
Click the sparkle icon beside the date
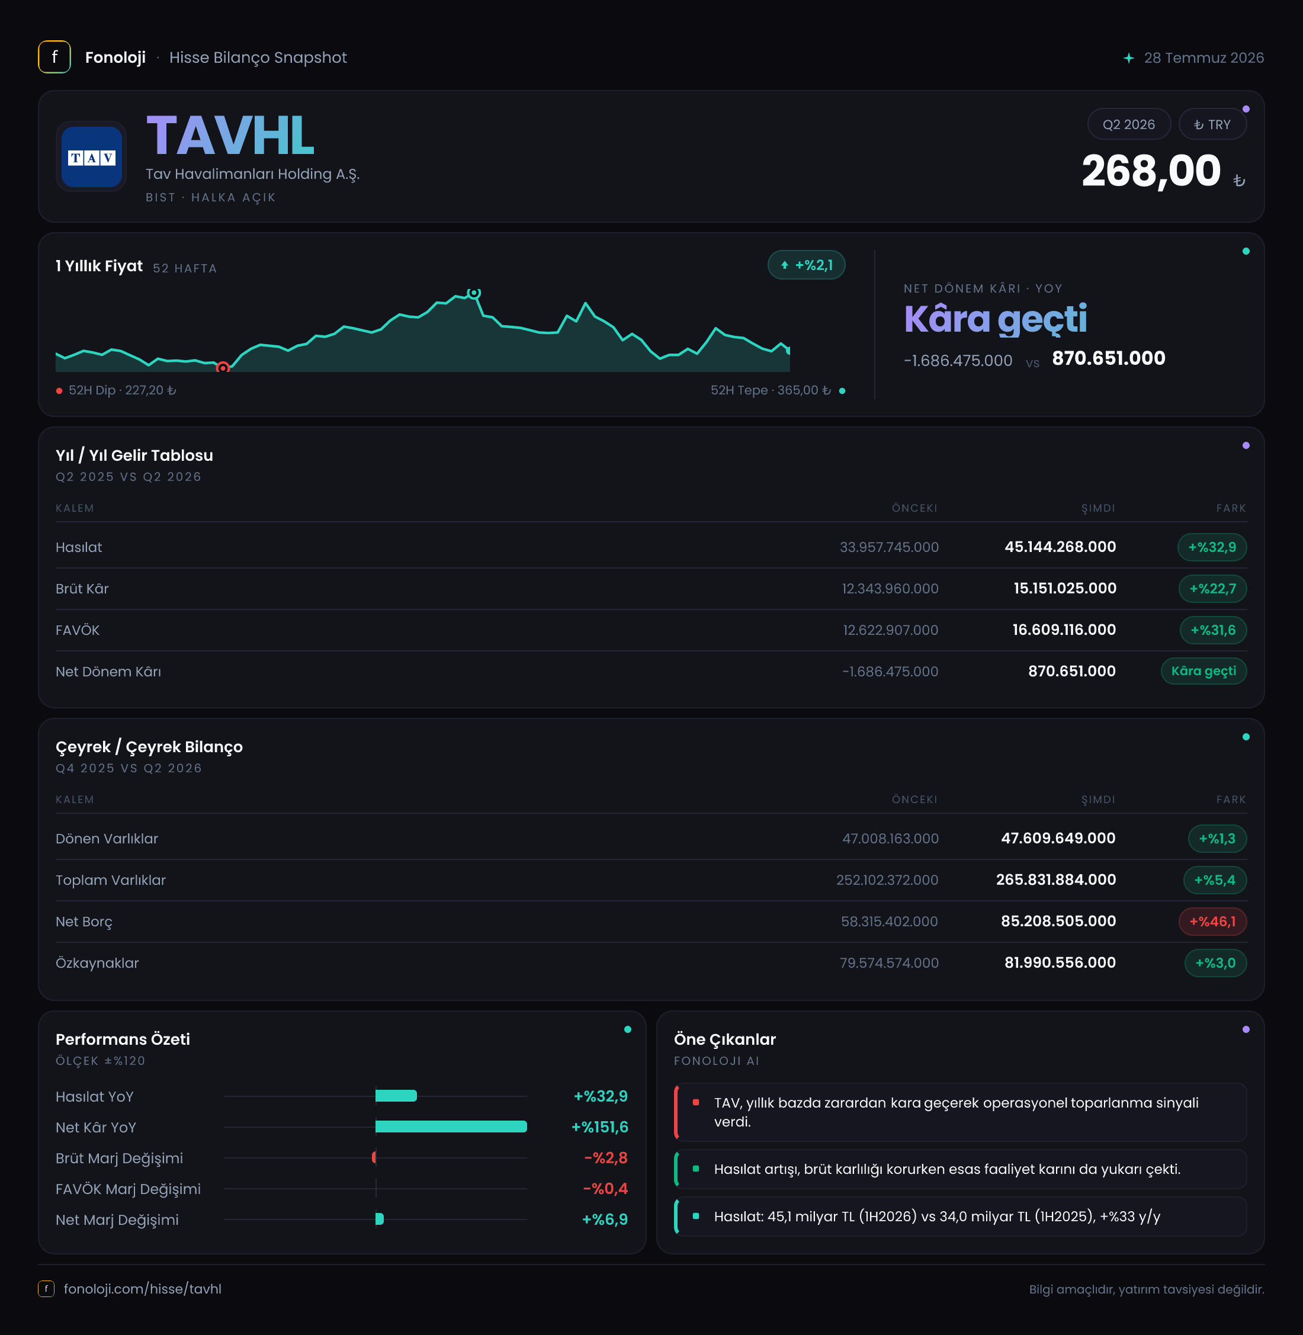(1128, 58)
